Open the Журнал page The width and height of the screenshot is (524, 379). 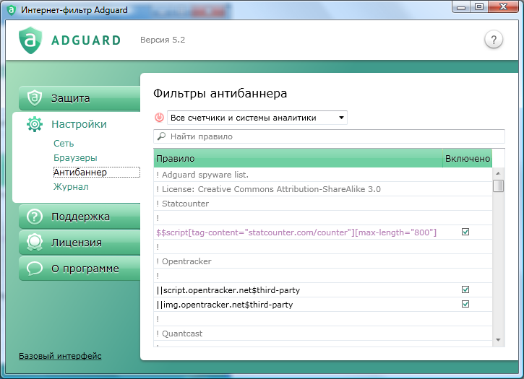click(x=71, y=186)
